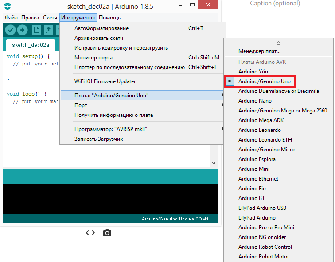Viewport: 335px width, 262px height.
Task: Click the Verify checkmark toolbar icon
Action: coord(10,30)
